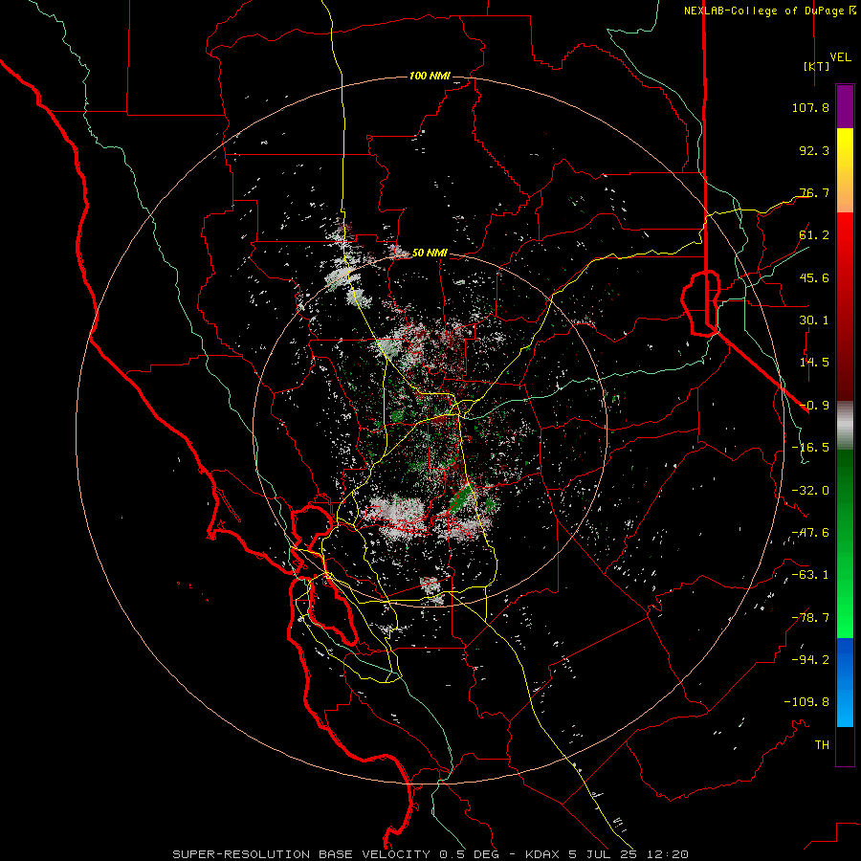
Task: Click the -0.9 velocity scale label
Action: [814, 406]
